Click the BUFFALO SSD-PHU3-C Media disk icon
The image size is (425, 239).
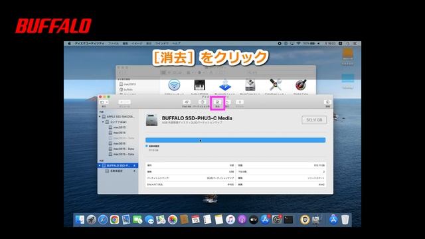point(151,119)
